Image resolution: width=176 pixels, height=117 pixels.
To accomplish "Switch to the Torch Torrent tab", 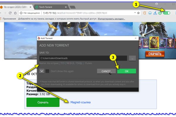I will click(49, 6).
